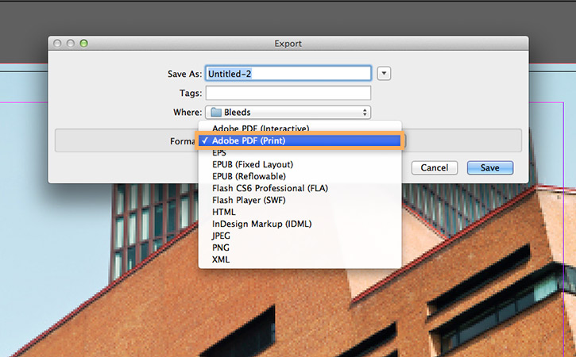Select HTML export format
The width and height of the screenshot is (576, 357).
[x=300, y=212]
